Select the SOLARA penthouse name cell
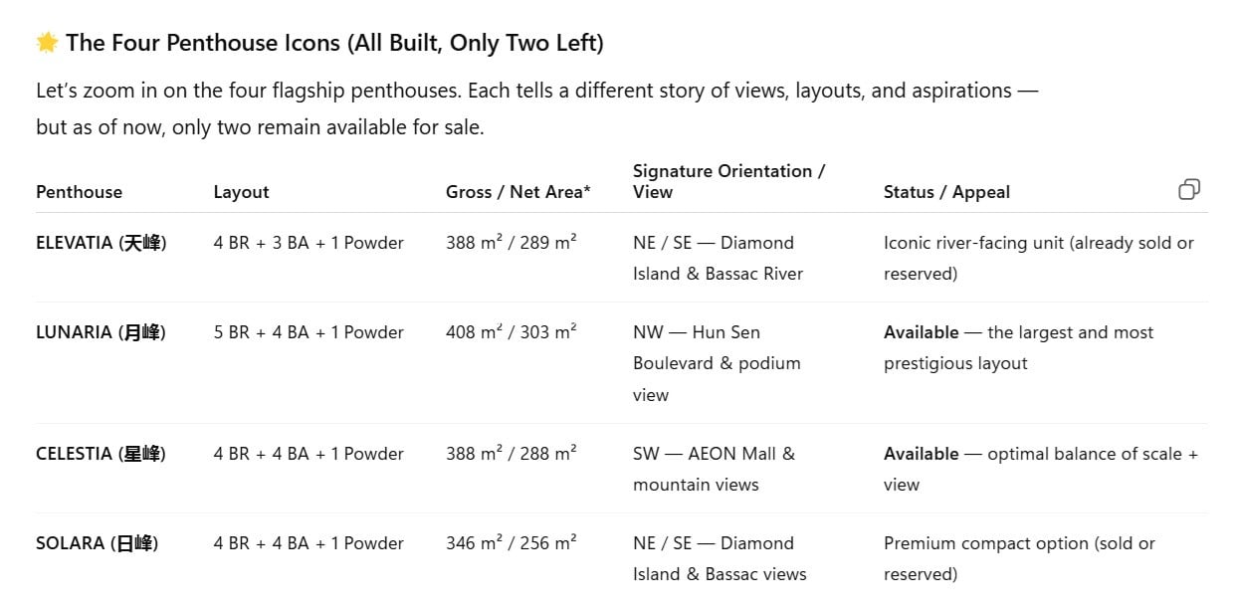The height and width of the screenshot is (609, 1237). point(98,543)
